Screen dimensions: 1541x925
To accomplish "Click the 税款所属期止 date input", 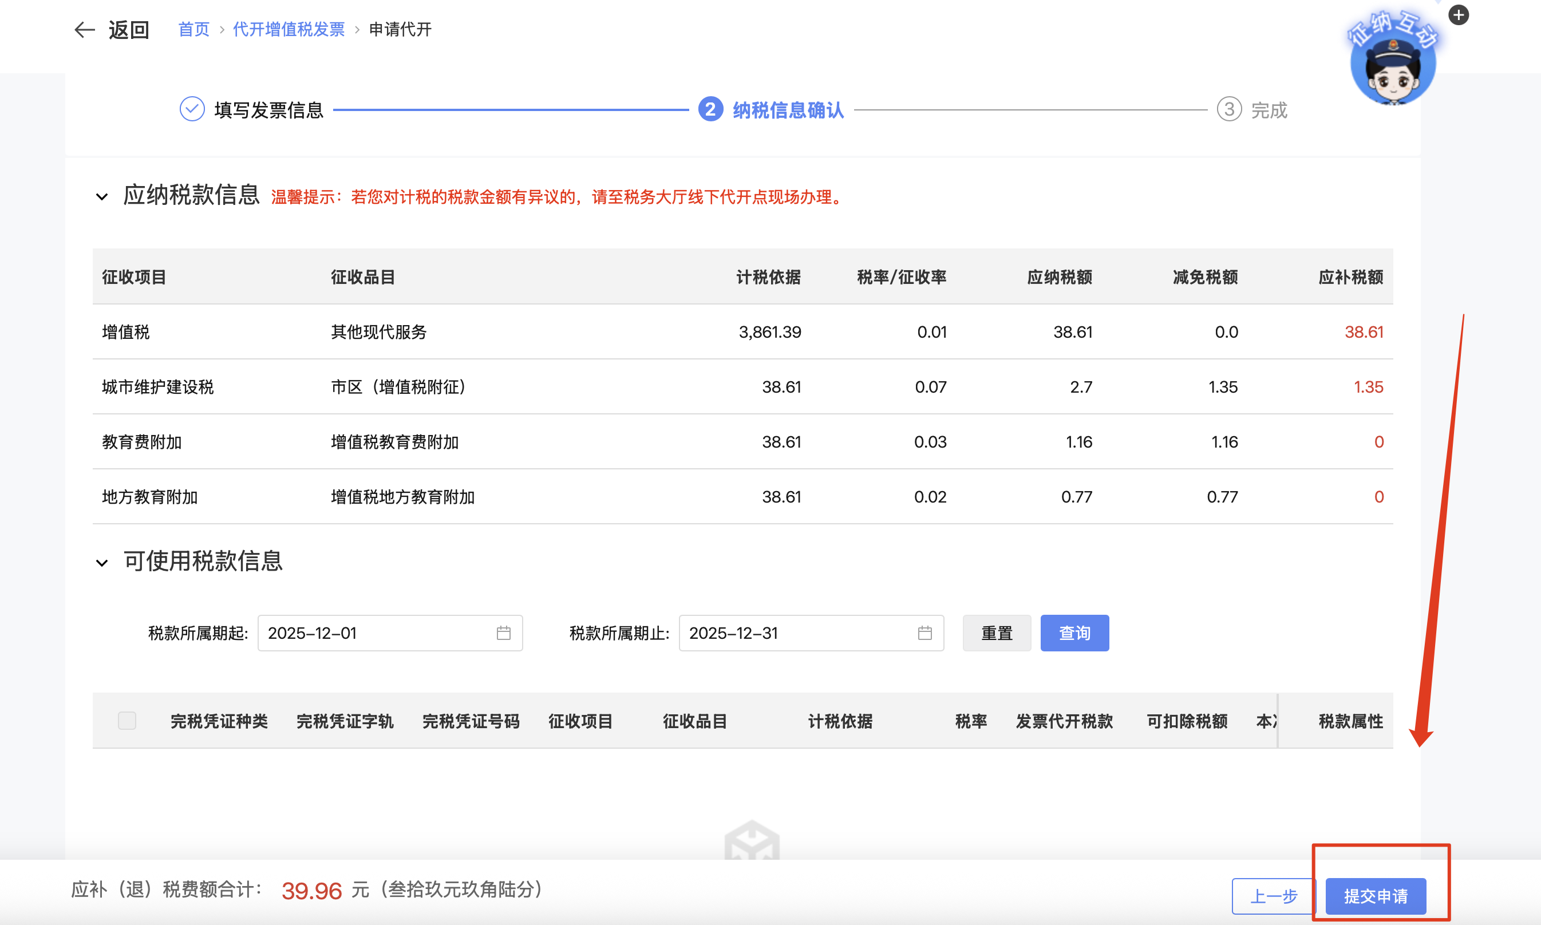I will click(x=795, y=633).
